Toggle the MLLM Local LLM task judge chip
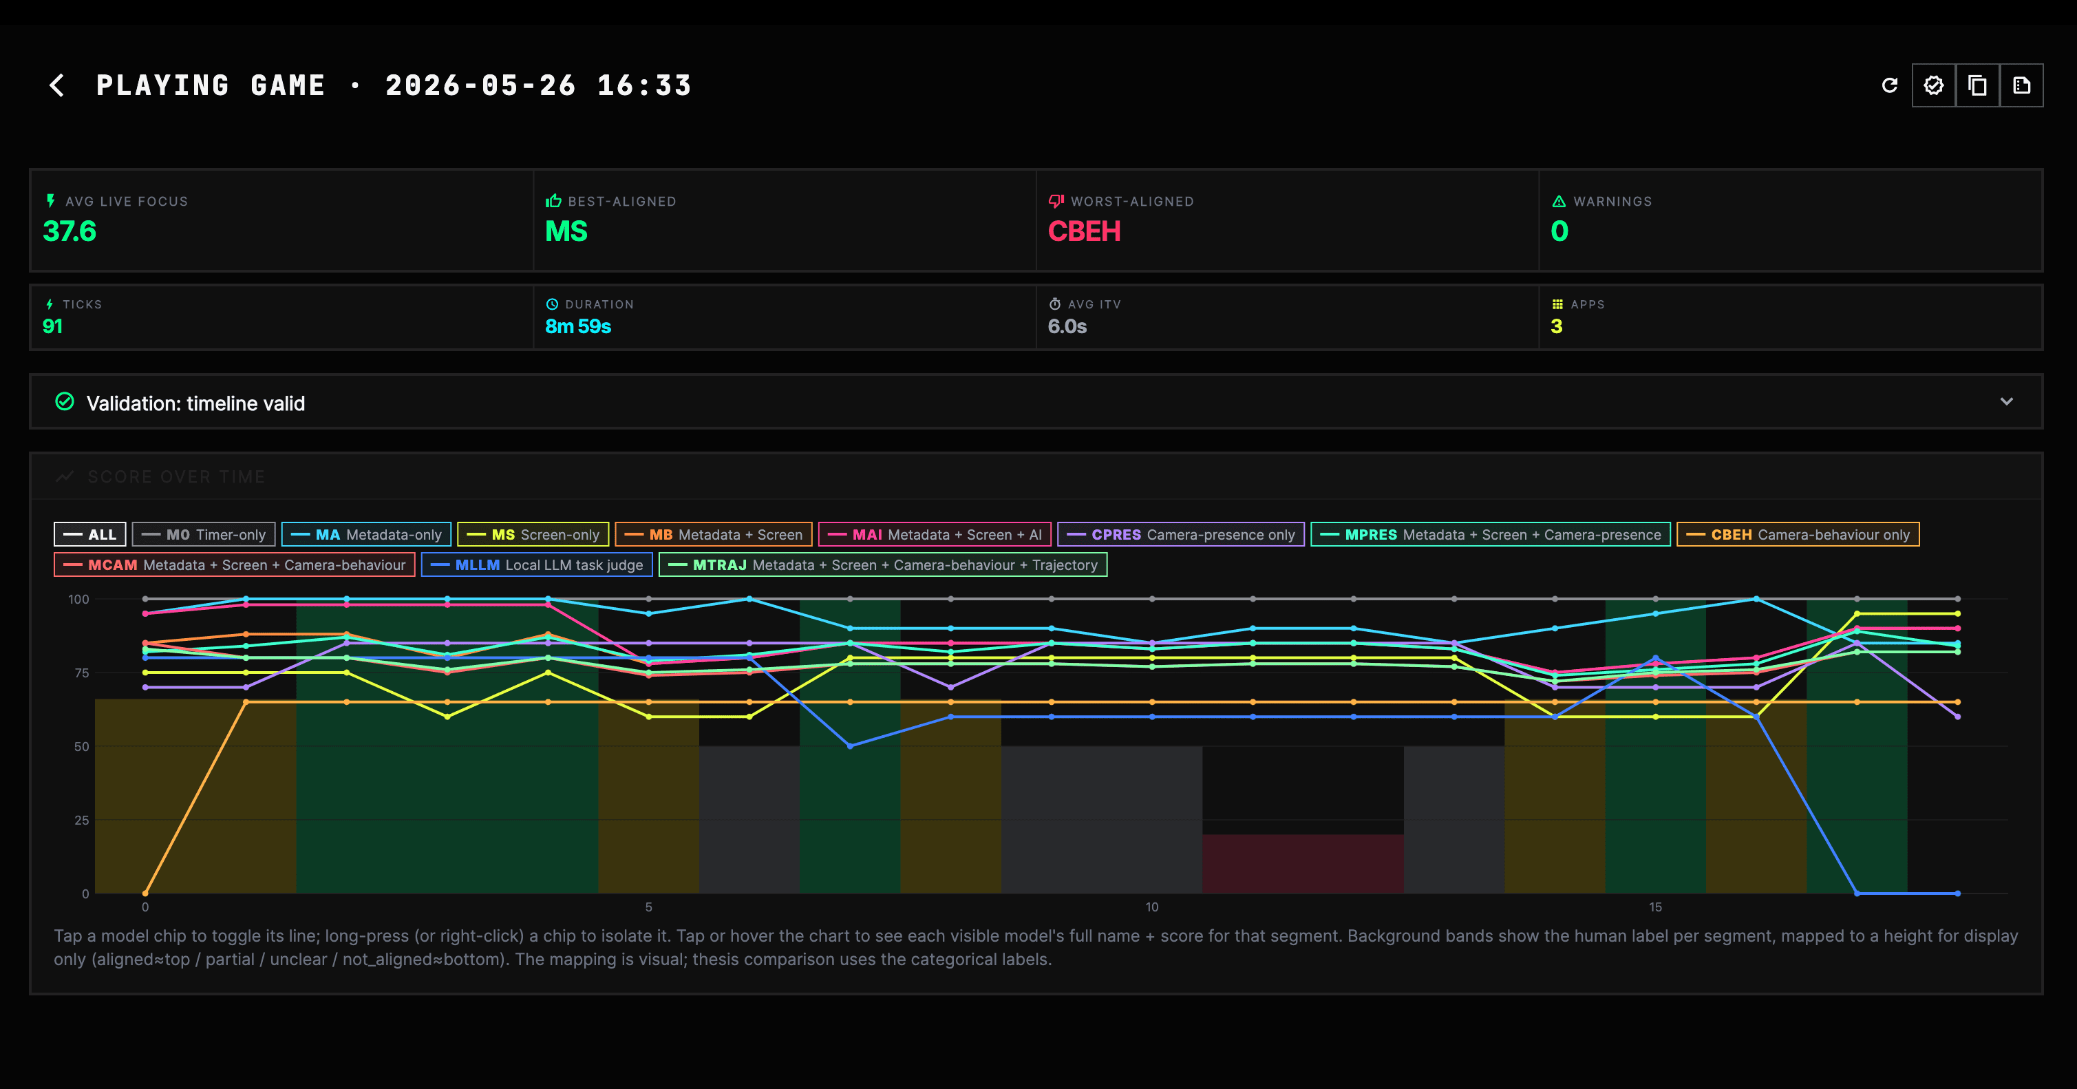 [x=537, y=564]
